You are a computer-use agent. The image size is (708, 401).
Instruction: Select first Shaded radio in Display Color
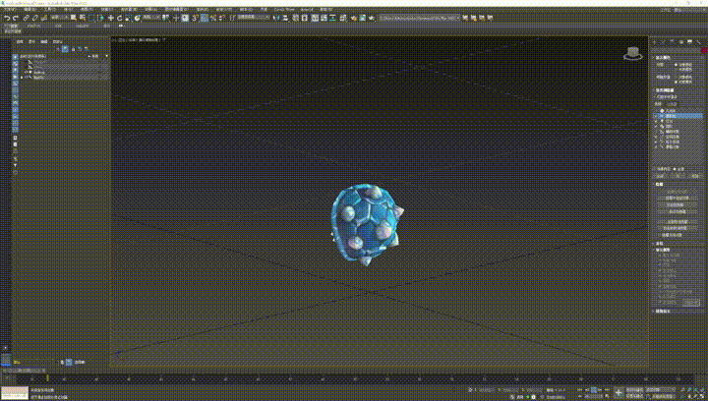click(676, 77)
